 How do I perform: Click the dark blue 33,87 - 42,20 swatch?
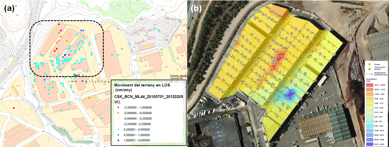coord(370,144)
